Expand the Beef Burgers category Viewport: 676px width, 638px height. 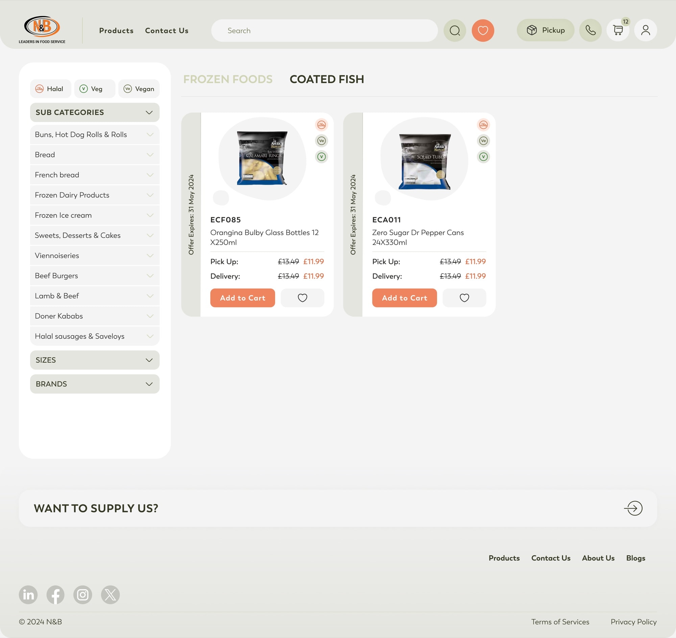(95, 276)
